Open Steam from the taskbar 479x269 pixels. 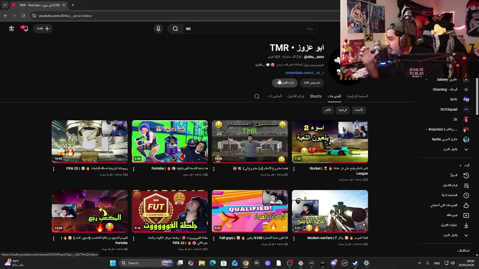(x=355, y=263)
